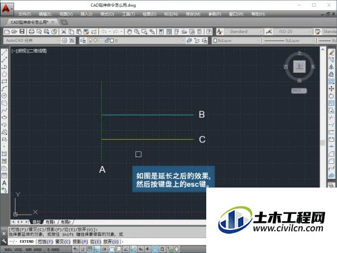Open the layer list dropdown
Screen dimensions: 337x253
(136, 40)
